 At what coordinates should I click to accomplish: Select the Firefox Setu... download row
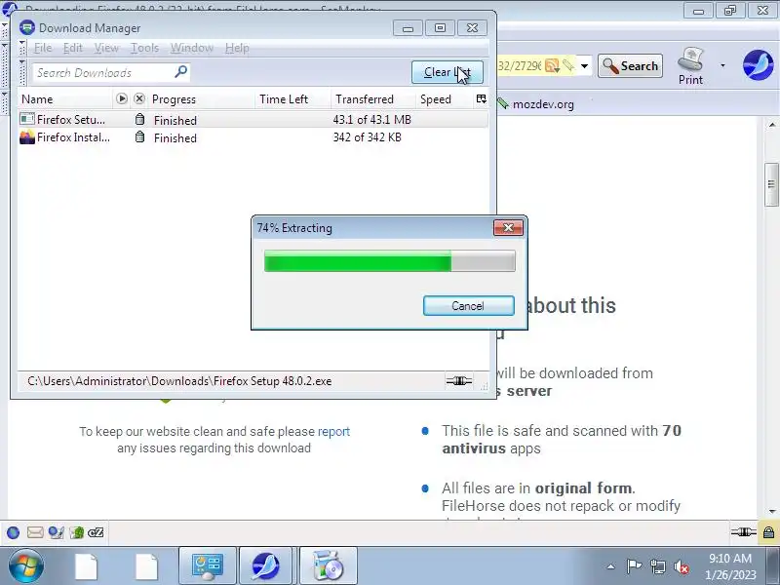pyautogui.click(x=253, y=119)
